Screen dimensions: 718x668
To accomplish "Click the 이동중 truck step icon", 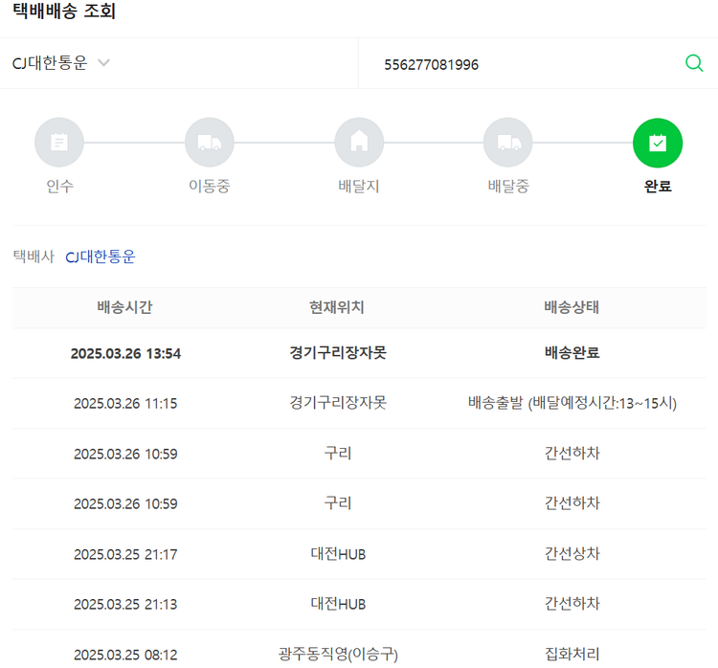I will [x=209, y=143].
